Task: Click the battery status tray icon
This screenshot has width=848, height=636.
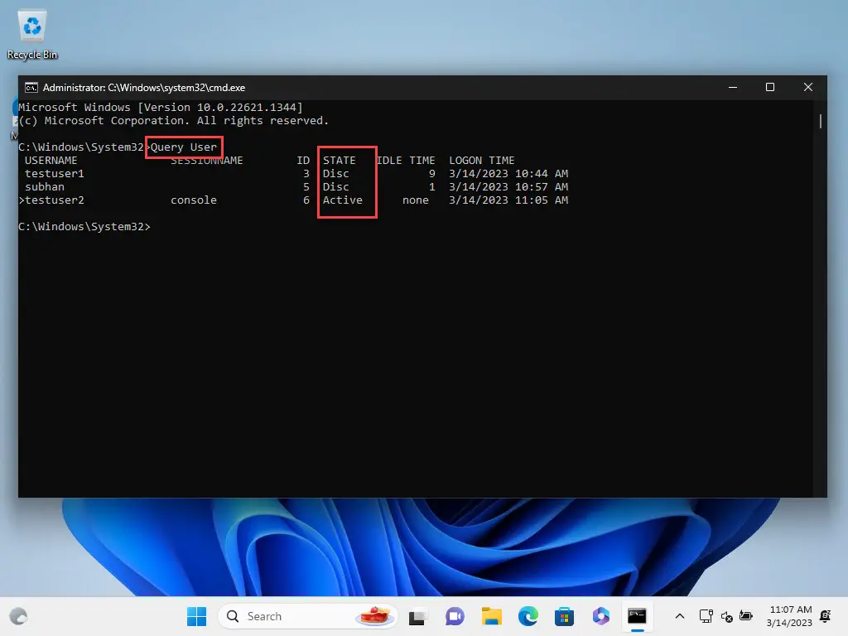Action: coord(746,616)
